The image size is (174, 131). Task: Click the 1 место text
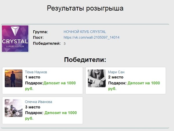32,77
